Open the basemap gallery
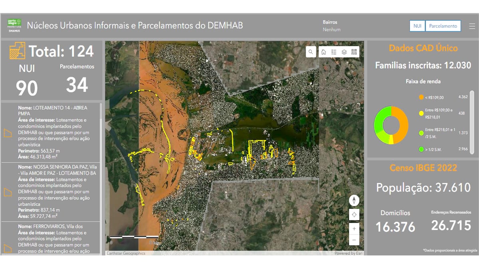The height and width of the screenshot is (269, 479). click(354, 51)
